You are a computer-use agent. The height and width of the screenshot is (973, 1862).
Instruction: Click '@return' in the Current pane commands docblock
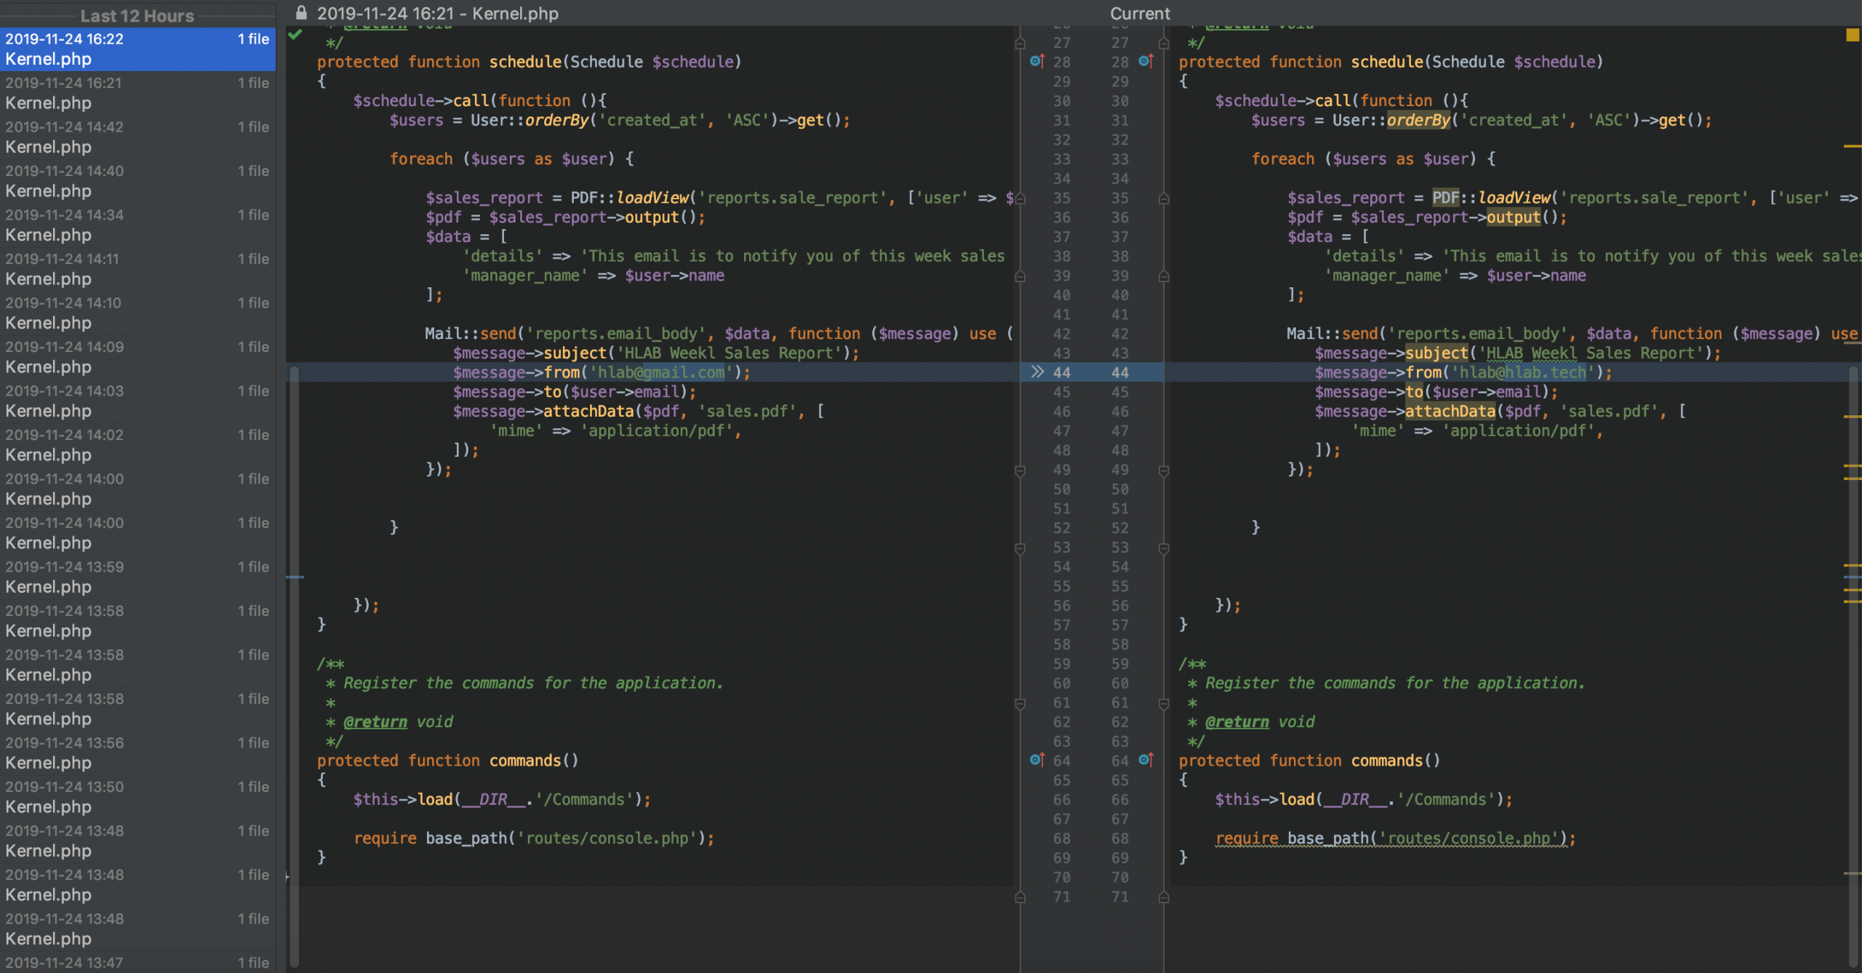[x=1237, y=722]
